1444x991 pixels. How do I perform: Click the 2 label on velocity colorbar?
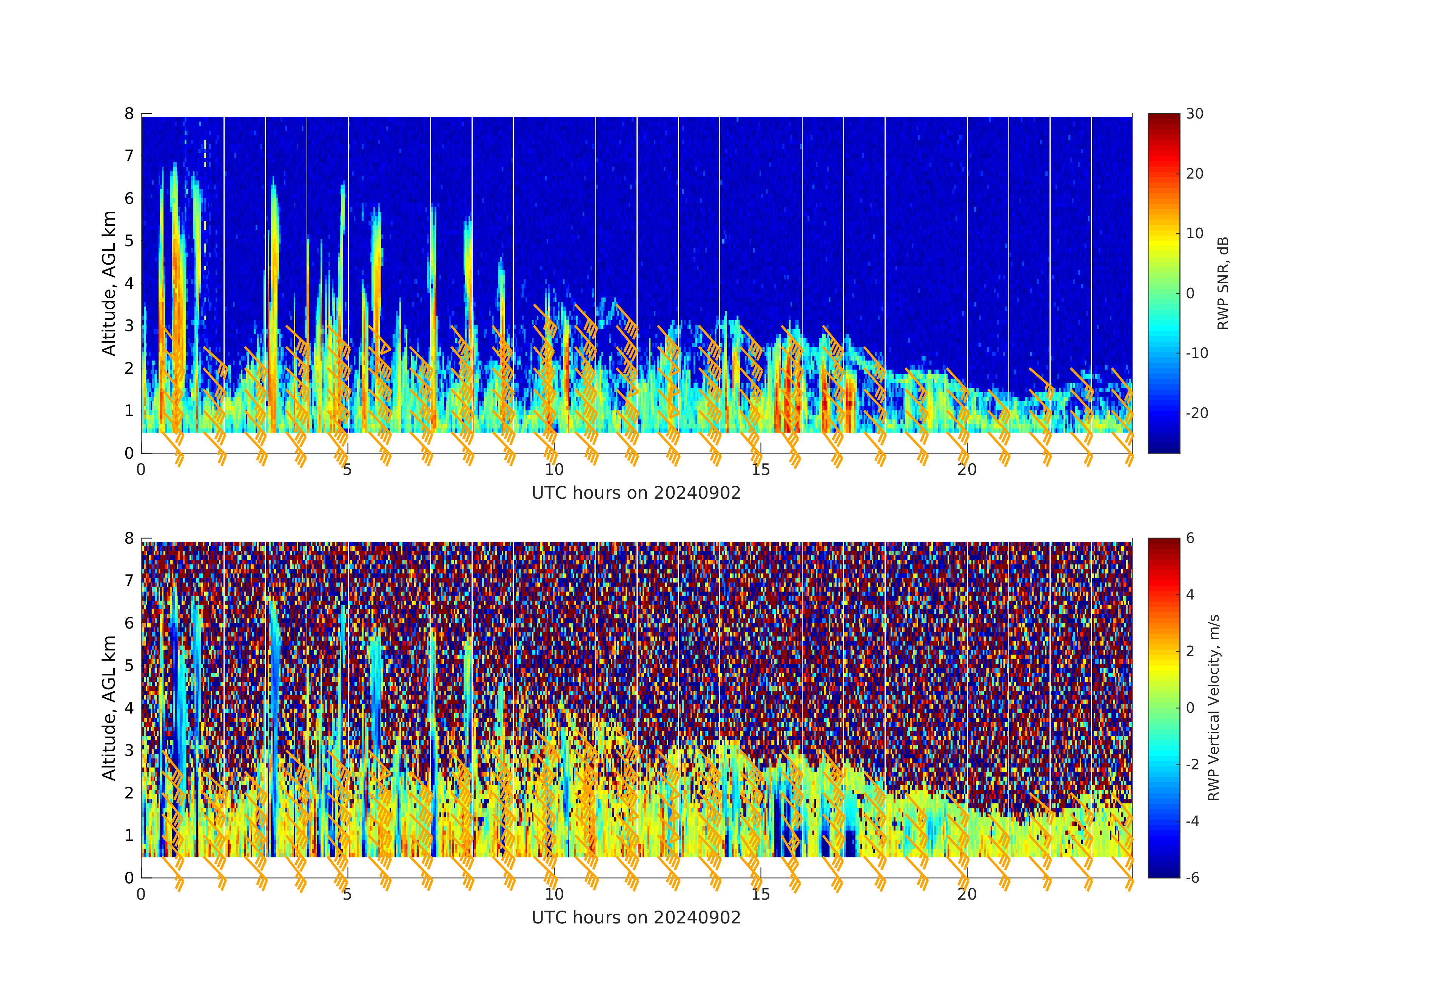1190,651
